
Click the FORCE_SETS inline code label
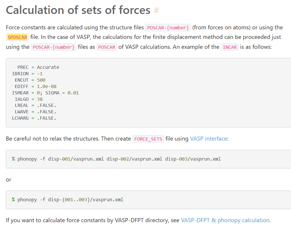tap(148, 139)
